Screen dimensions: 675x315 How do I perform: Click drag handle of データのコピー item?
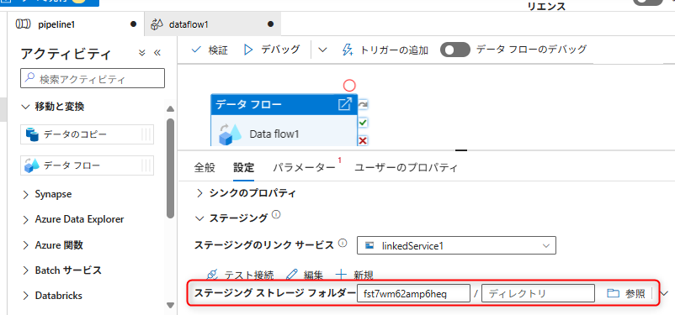146,134
